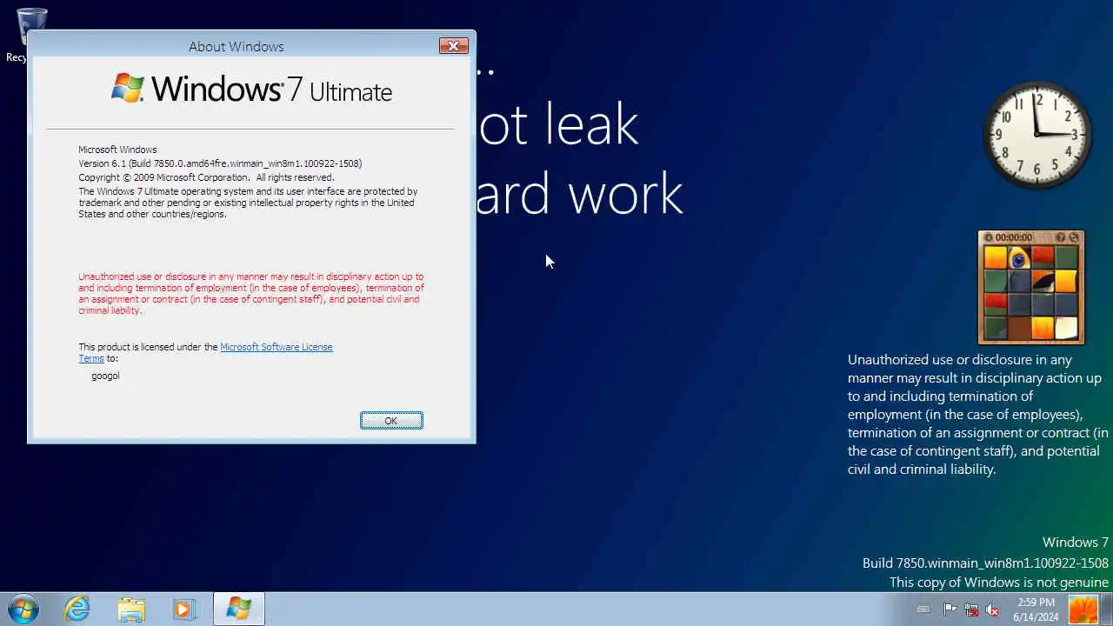This screenshot has width=1113, height=626.
Task: Click the red 'Unauthorized use or disclosure' text in the dialog
Action: click(251, 293)
